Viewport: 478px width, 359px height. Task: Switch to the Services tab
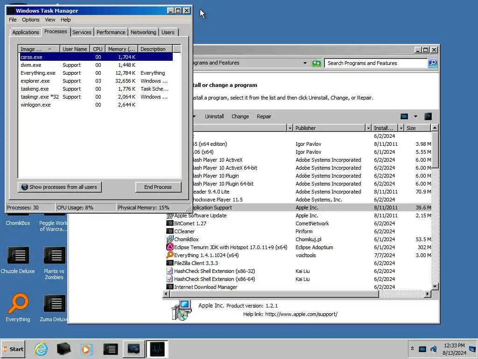tap(82, 32)
